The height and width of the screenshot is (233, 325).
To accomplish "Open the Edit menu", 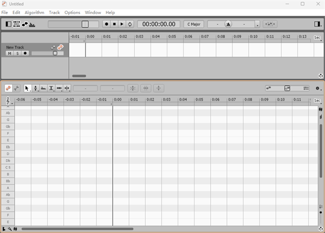I will [16, 12].
